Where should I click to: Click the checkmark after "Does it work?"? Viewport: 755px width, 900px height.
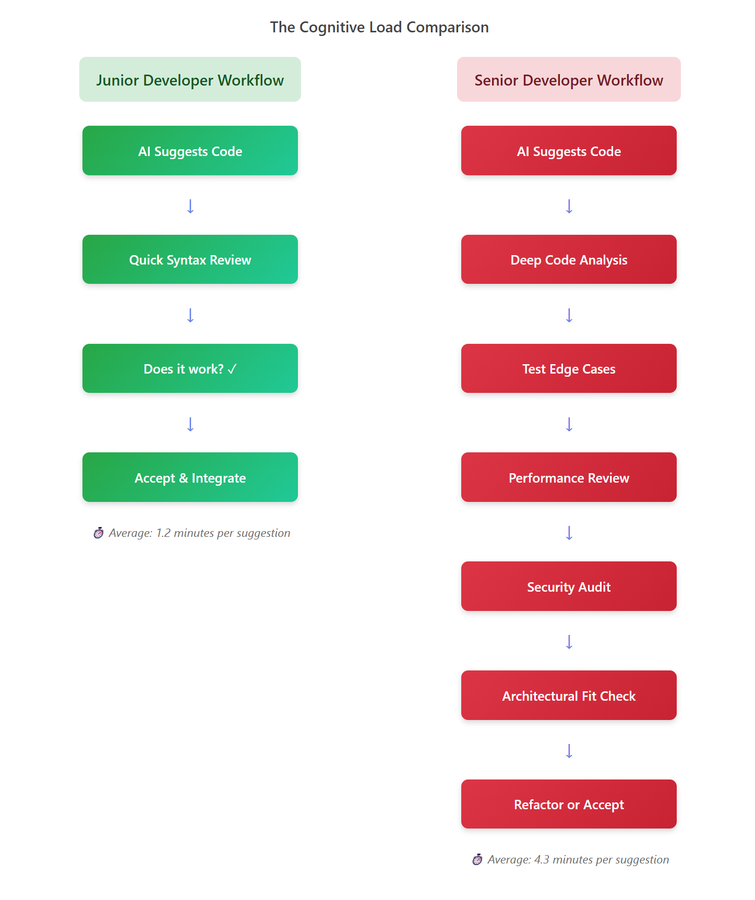pos(232,369)
